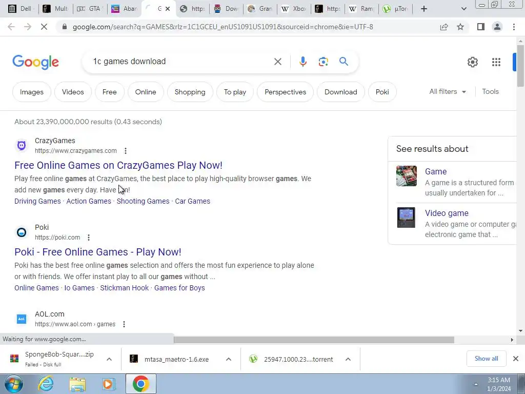Open the tab search dropdown arrow
The width and height of the screenshot is (525, 394).
(463, 9)
